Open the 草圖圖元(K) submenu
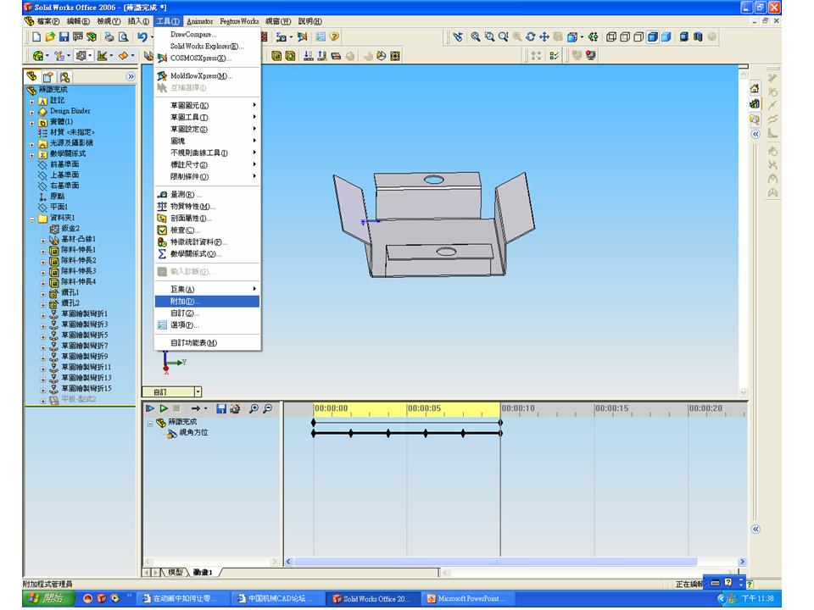The width and height of the screenshot is (814, 610). [207, 105]
